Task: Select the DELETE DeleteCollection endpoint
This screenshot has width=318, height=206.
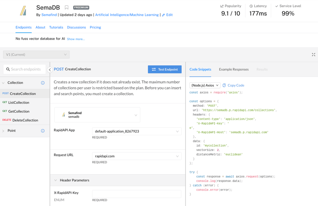Action: point(25,120)
